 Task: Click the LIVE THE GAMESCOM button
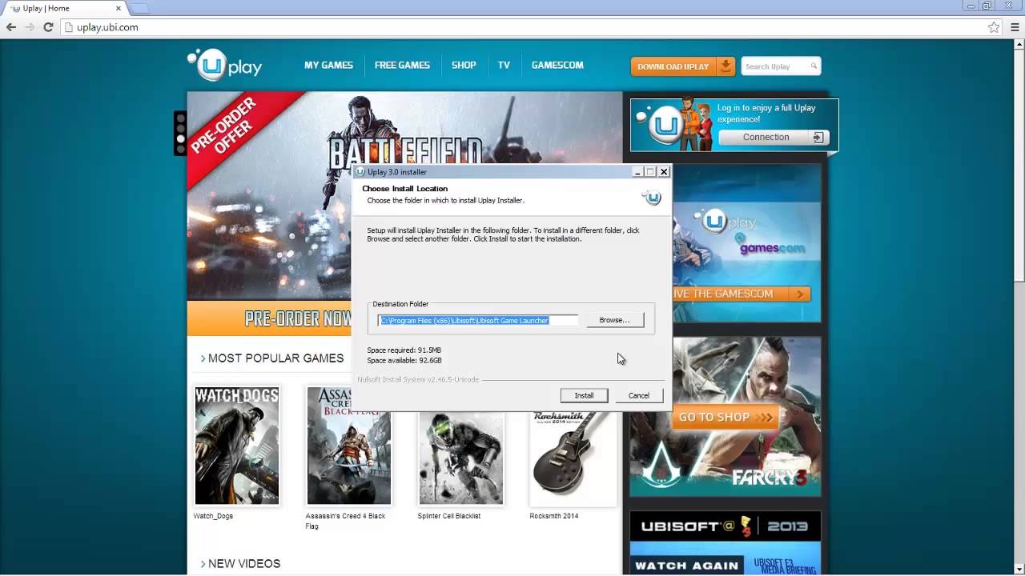[x=741, y=294]
